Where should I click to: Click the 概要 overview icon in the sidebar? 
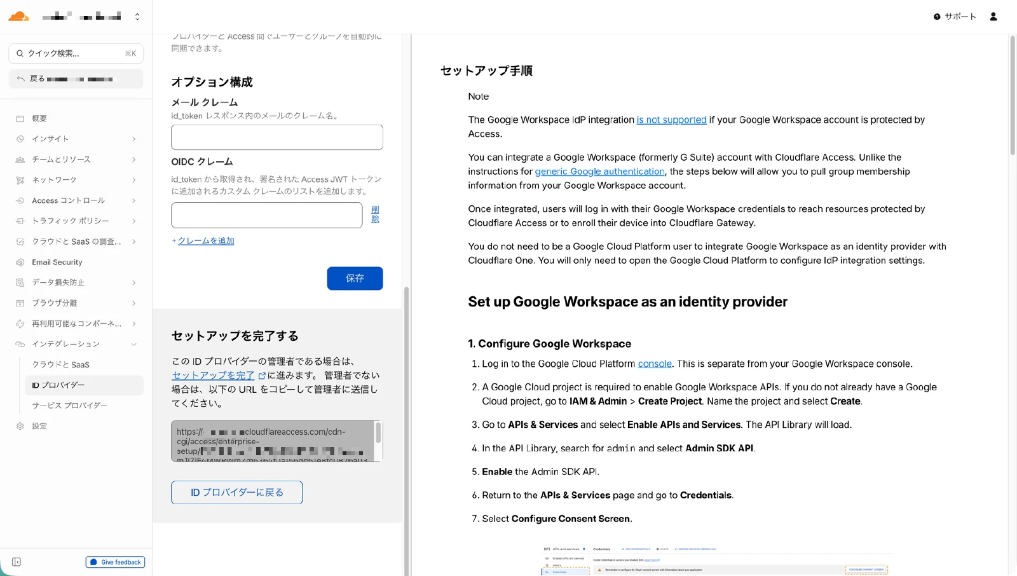20,118
